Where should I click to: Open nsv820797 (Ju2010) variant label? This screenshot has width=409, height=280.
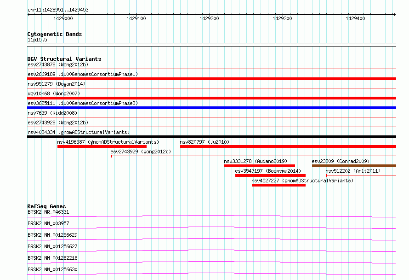coord(204,142)
